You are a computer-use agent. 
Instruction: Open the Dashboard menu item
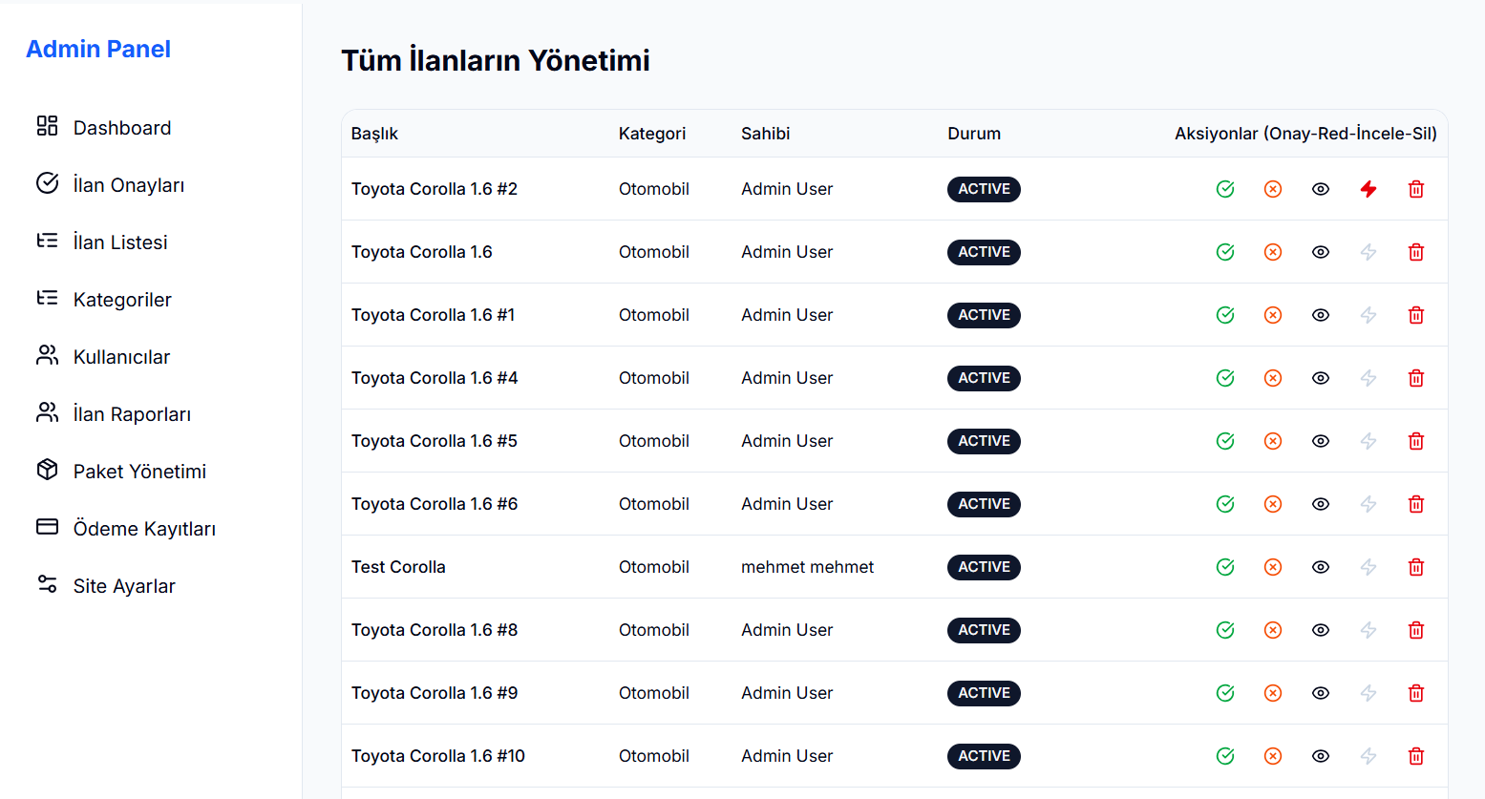point(121,128)
